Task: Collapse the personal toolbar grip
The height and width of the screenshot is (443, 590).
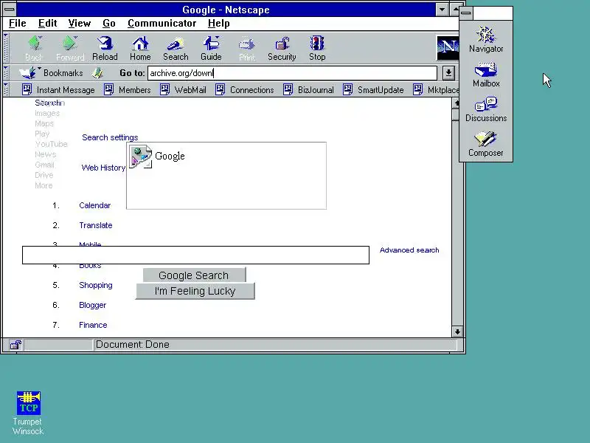Action: coord(6,89)
